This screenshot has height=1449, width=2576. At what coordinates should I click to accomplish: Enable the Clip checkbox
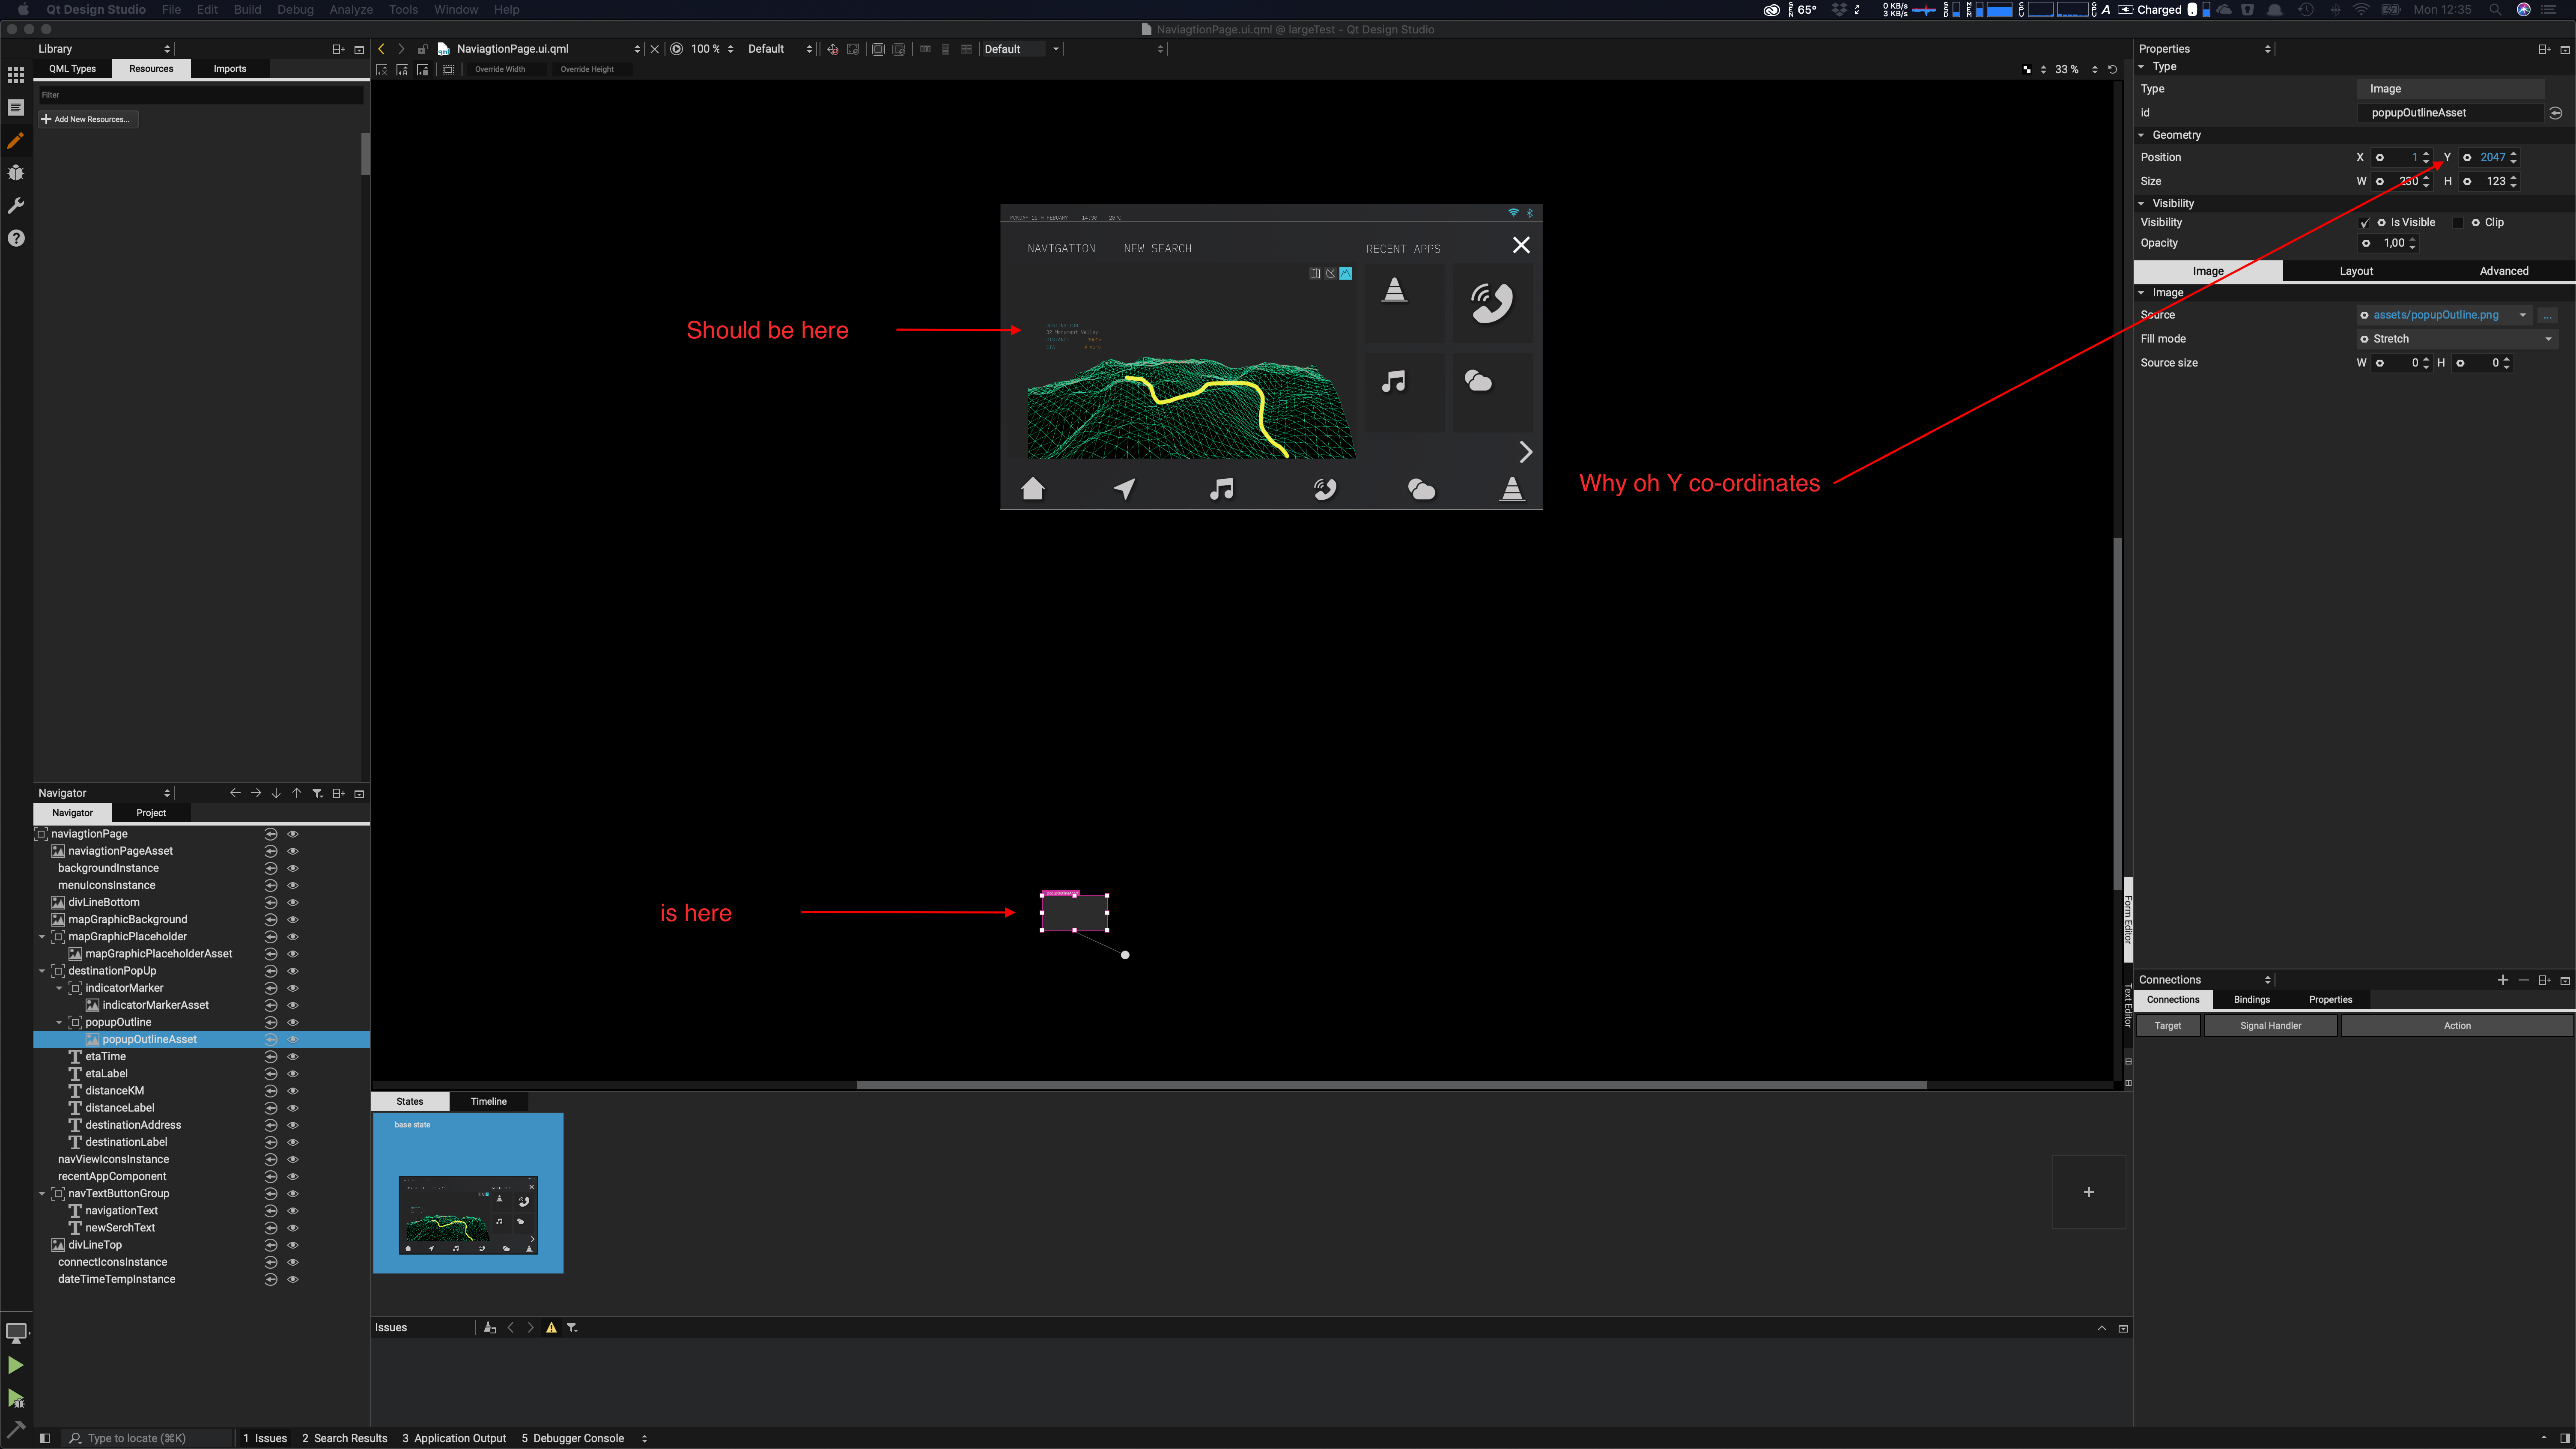click(x=2458, y=223)
